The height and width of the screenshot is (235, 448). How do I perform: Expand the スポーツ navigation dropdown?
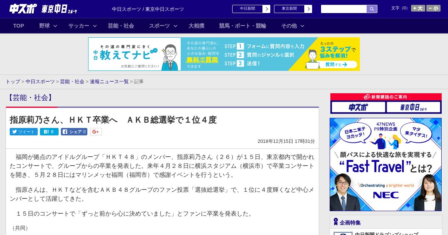tap(163, 26)
